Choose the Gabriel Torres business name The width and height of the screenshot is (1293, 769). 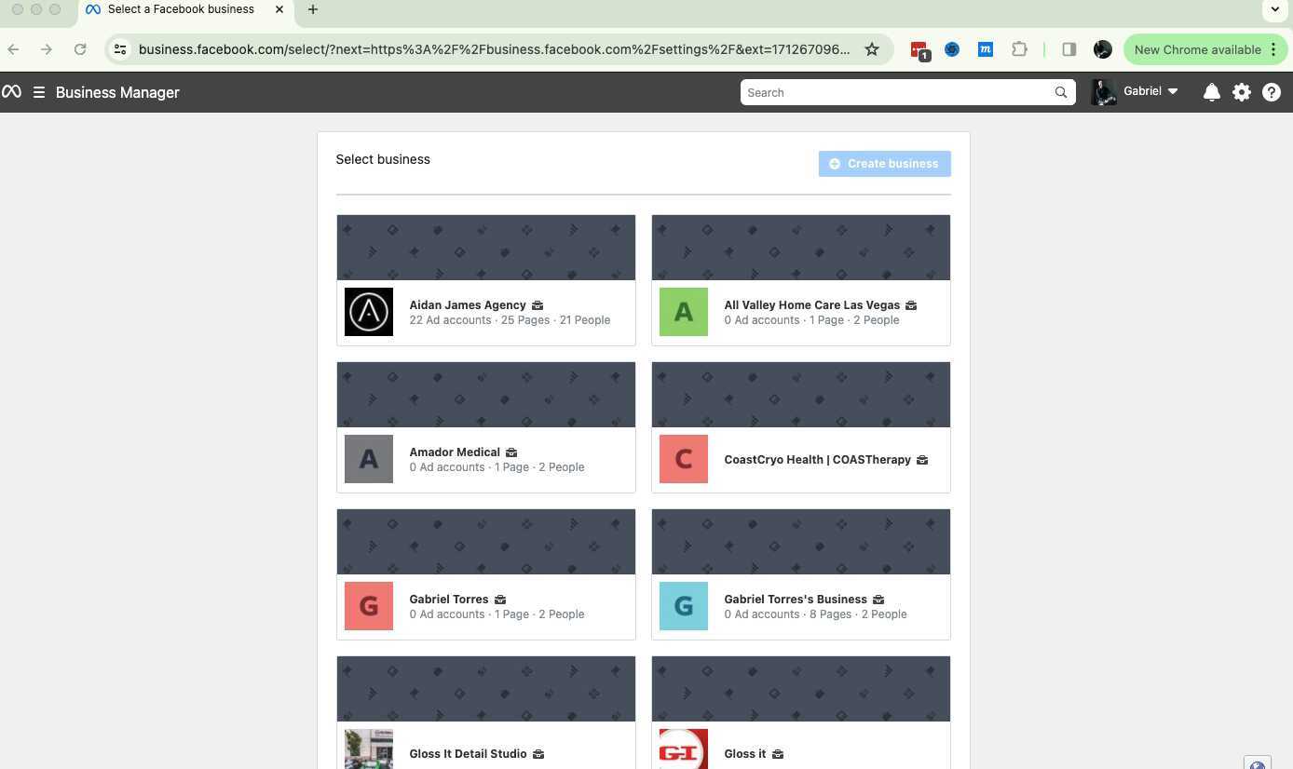point(449,600)
